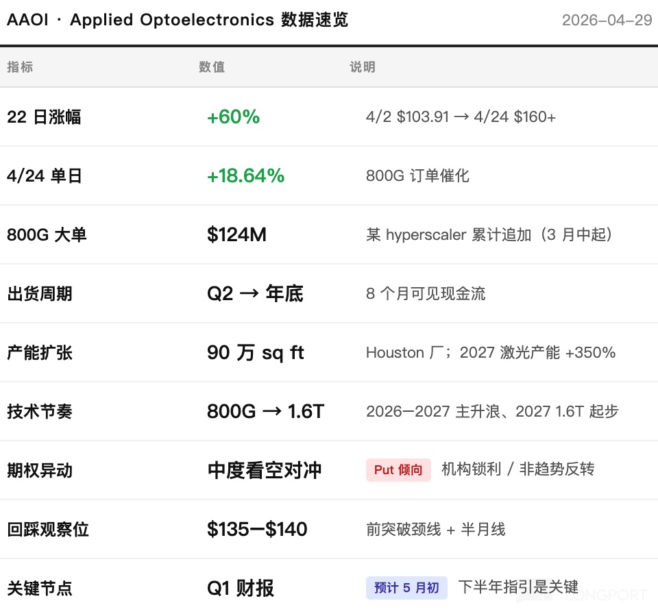This screenshot has width=658, height=614.
Task: Click the value 90 万 sq ft
Action: click(x=255, y=352)
